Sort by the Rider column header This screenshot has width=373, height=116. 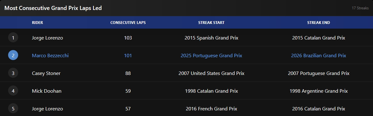point(37,23)
